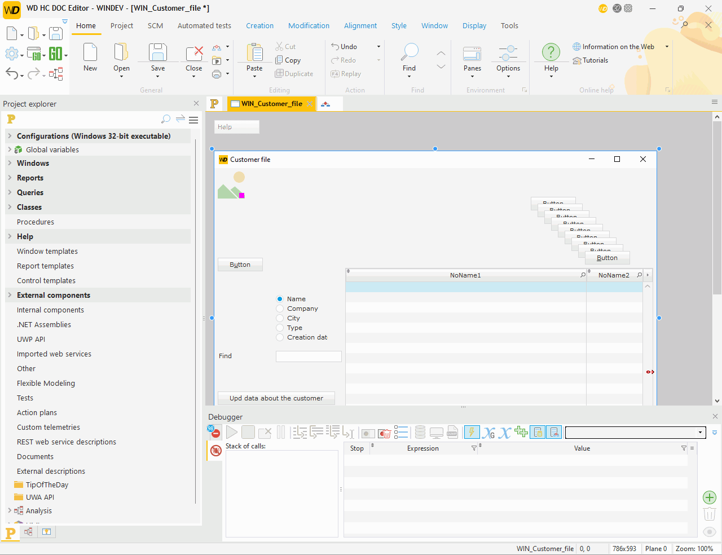Select the City radio button

click(x=280, y=318)
